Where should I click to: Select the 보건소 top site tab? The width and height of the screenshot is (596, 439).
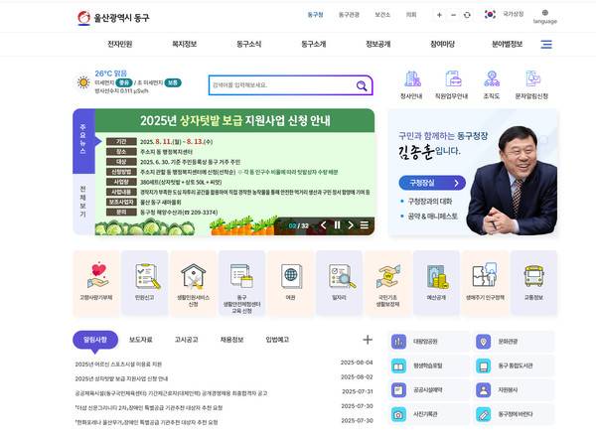click(x=382, y=15)
